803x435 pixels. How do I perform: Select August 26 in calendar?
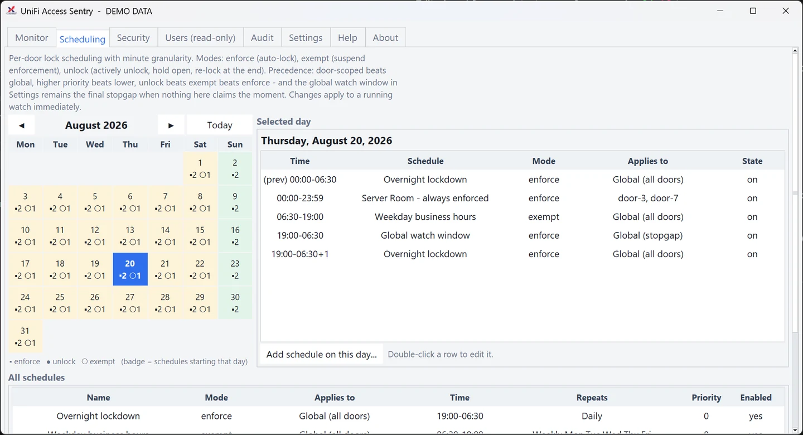coord(95,303)
